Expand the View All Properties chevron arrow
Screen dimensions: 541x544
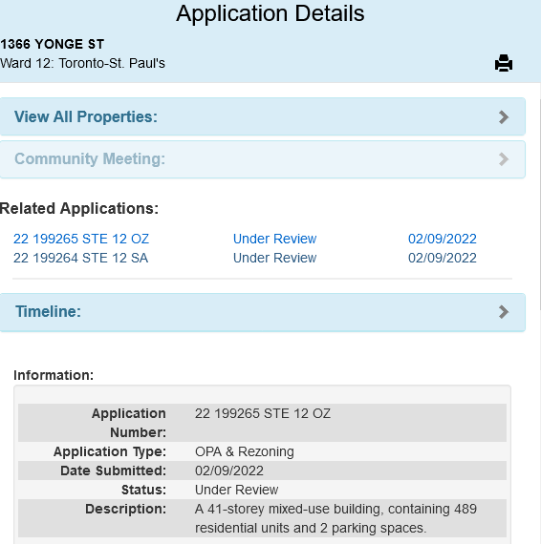[504, 117]
